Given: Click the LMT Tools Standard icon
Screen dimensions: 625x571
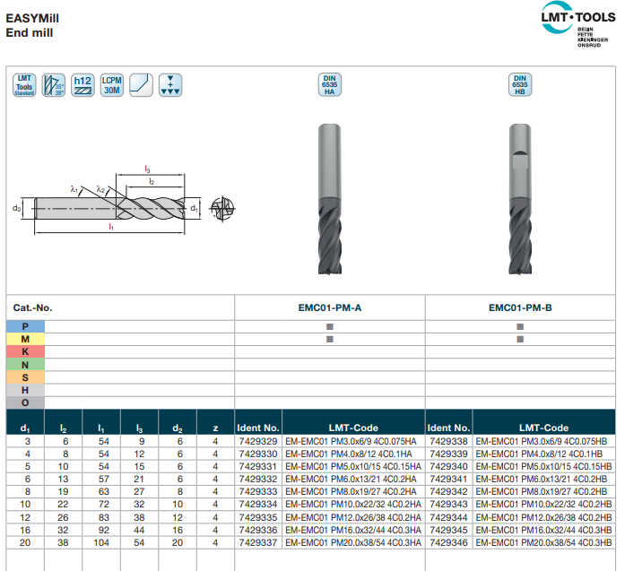Looking at the screenshot, I should [24, 85].
